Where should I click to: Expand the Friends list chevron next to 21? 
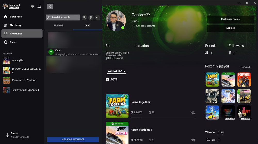click(x=212, y=53)
